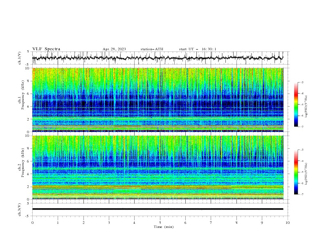
Task: Click the '5' tick on ch.1(V) axis
Action: [28, 51]
